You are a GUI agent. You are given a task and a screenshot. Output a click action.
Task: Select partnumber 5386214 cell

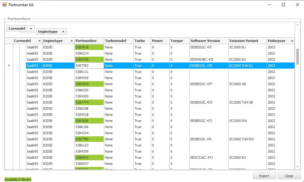click(89, 53)
